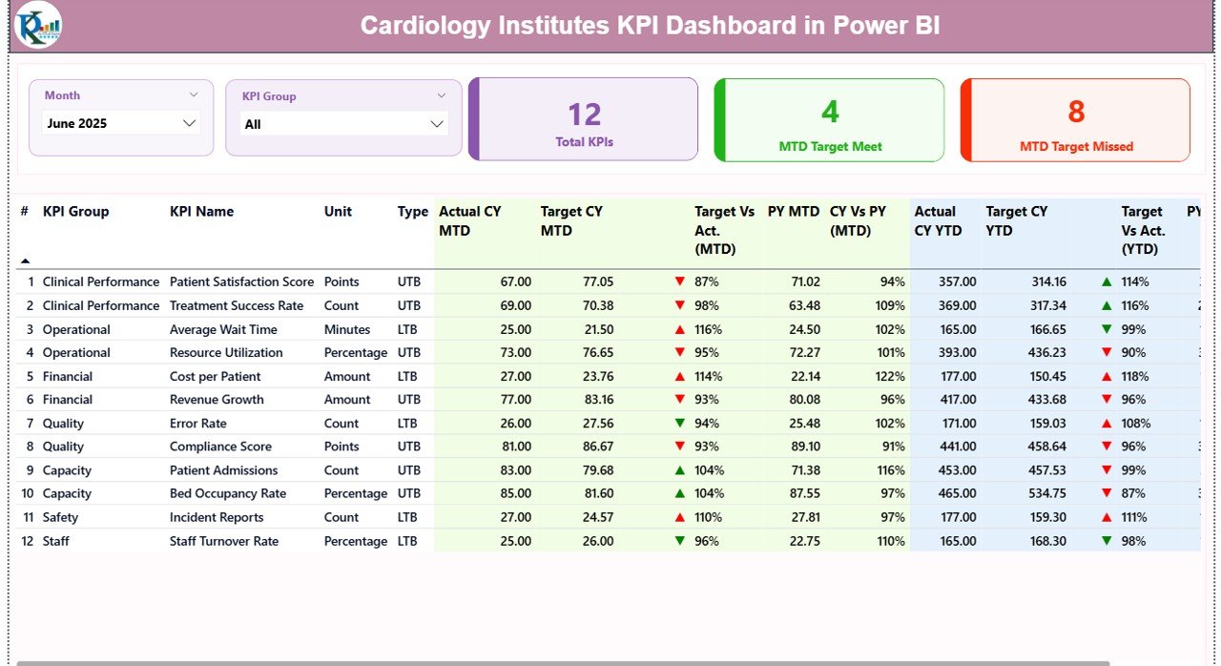Click the Cardiology Institutes logo icon

36,26
